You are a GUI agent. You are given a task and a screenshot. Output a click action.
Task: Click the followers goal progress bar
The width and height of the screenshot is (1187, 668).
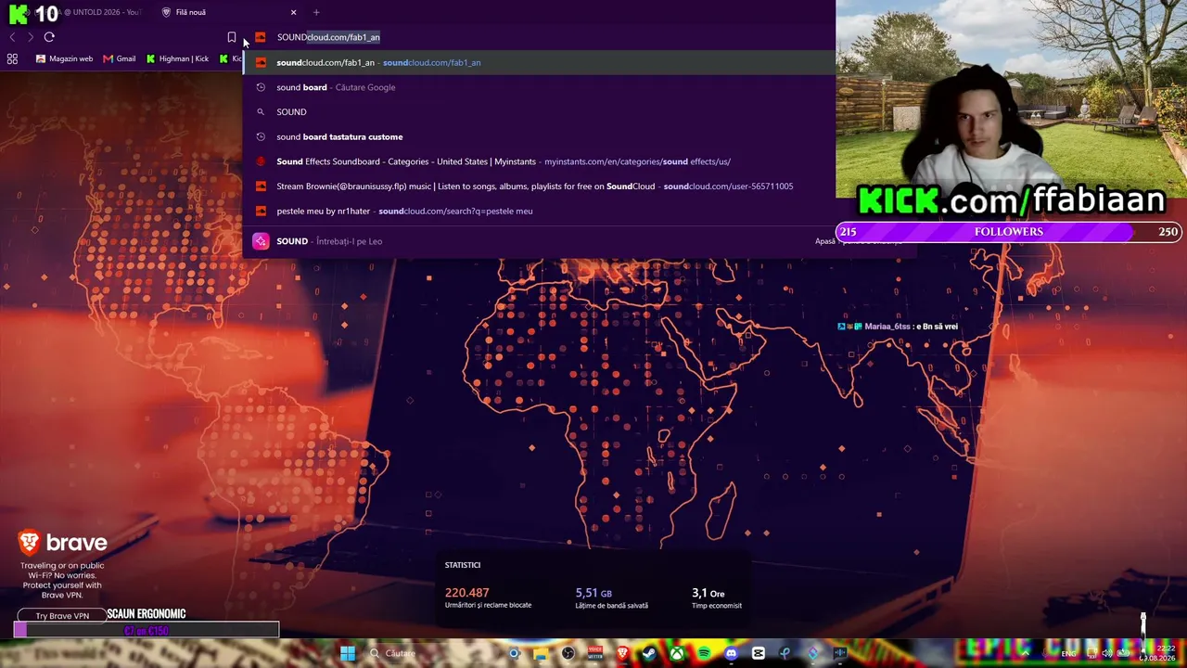[1008, 232]
